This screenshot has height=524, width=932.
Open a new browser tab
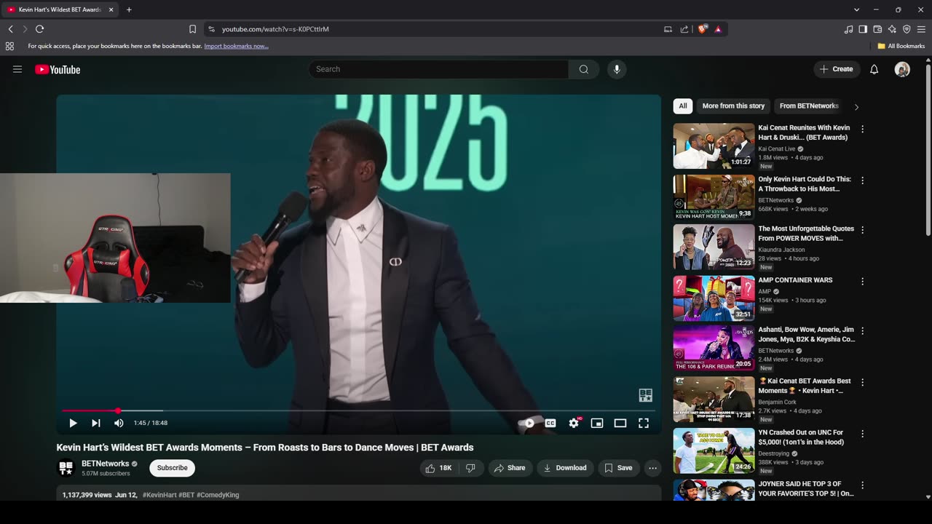click(129, 9)
